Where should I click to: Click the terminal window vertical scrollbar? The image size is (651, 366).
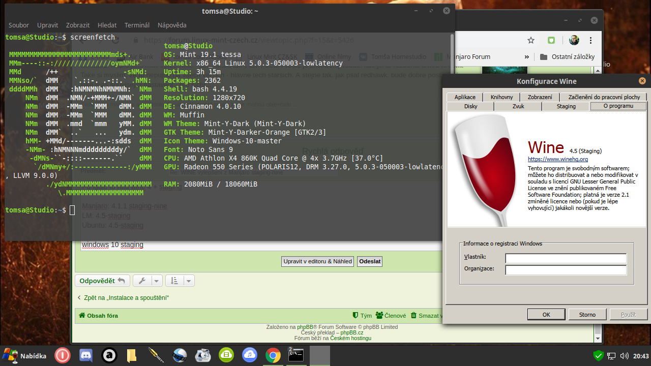(x=452, y=136)
